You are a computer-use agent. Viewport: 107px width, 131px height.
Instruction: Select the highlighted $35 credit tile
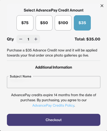coord(82,23)
